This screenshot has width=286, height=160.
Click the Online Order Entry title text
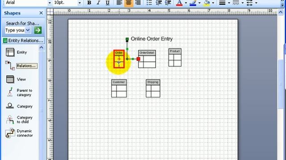151,39
